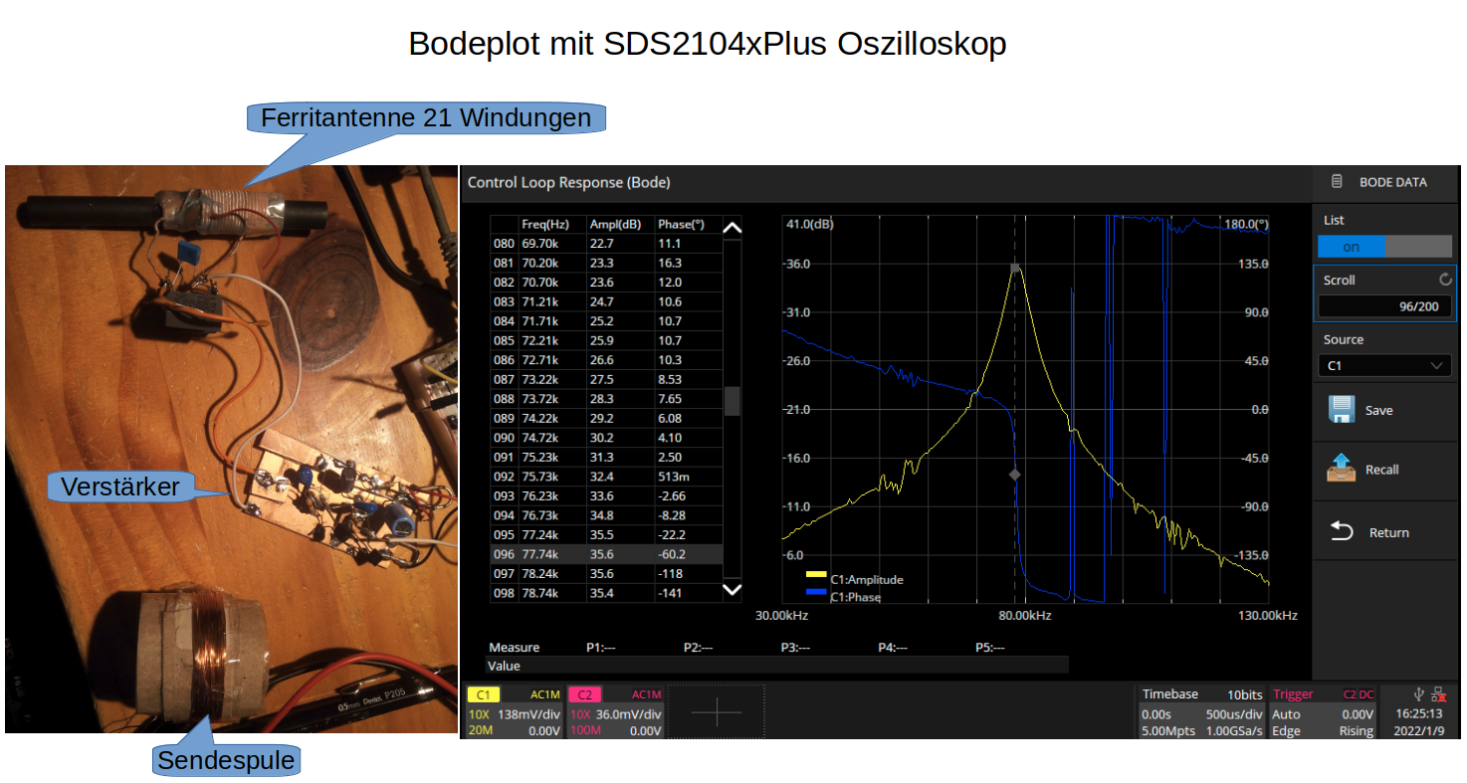
Task: Click the 30.00kHz axis label
Action: (782, 616)
